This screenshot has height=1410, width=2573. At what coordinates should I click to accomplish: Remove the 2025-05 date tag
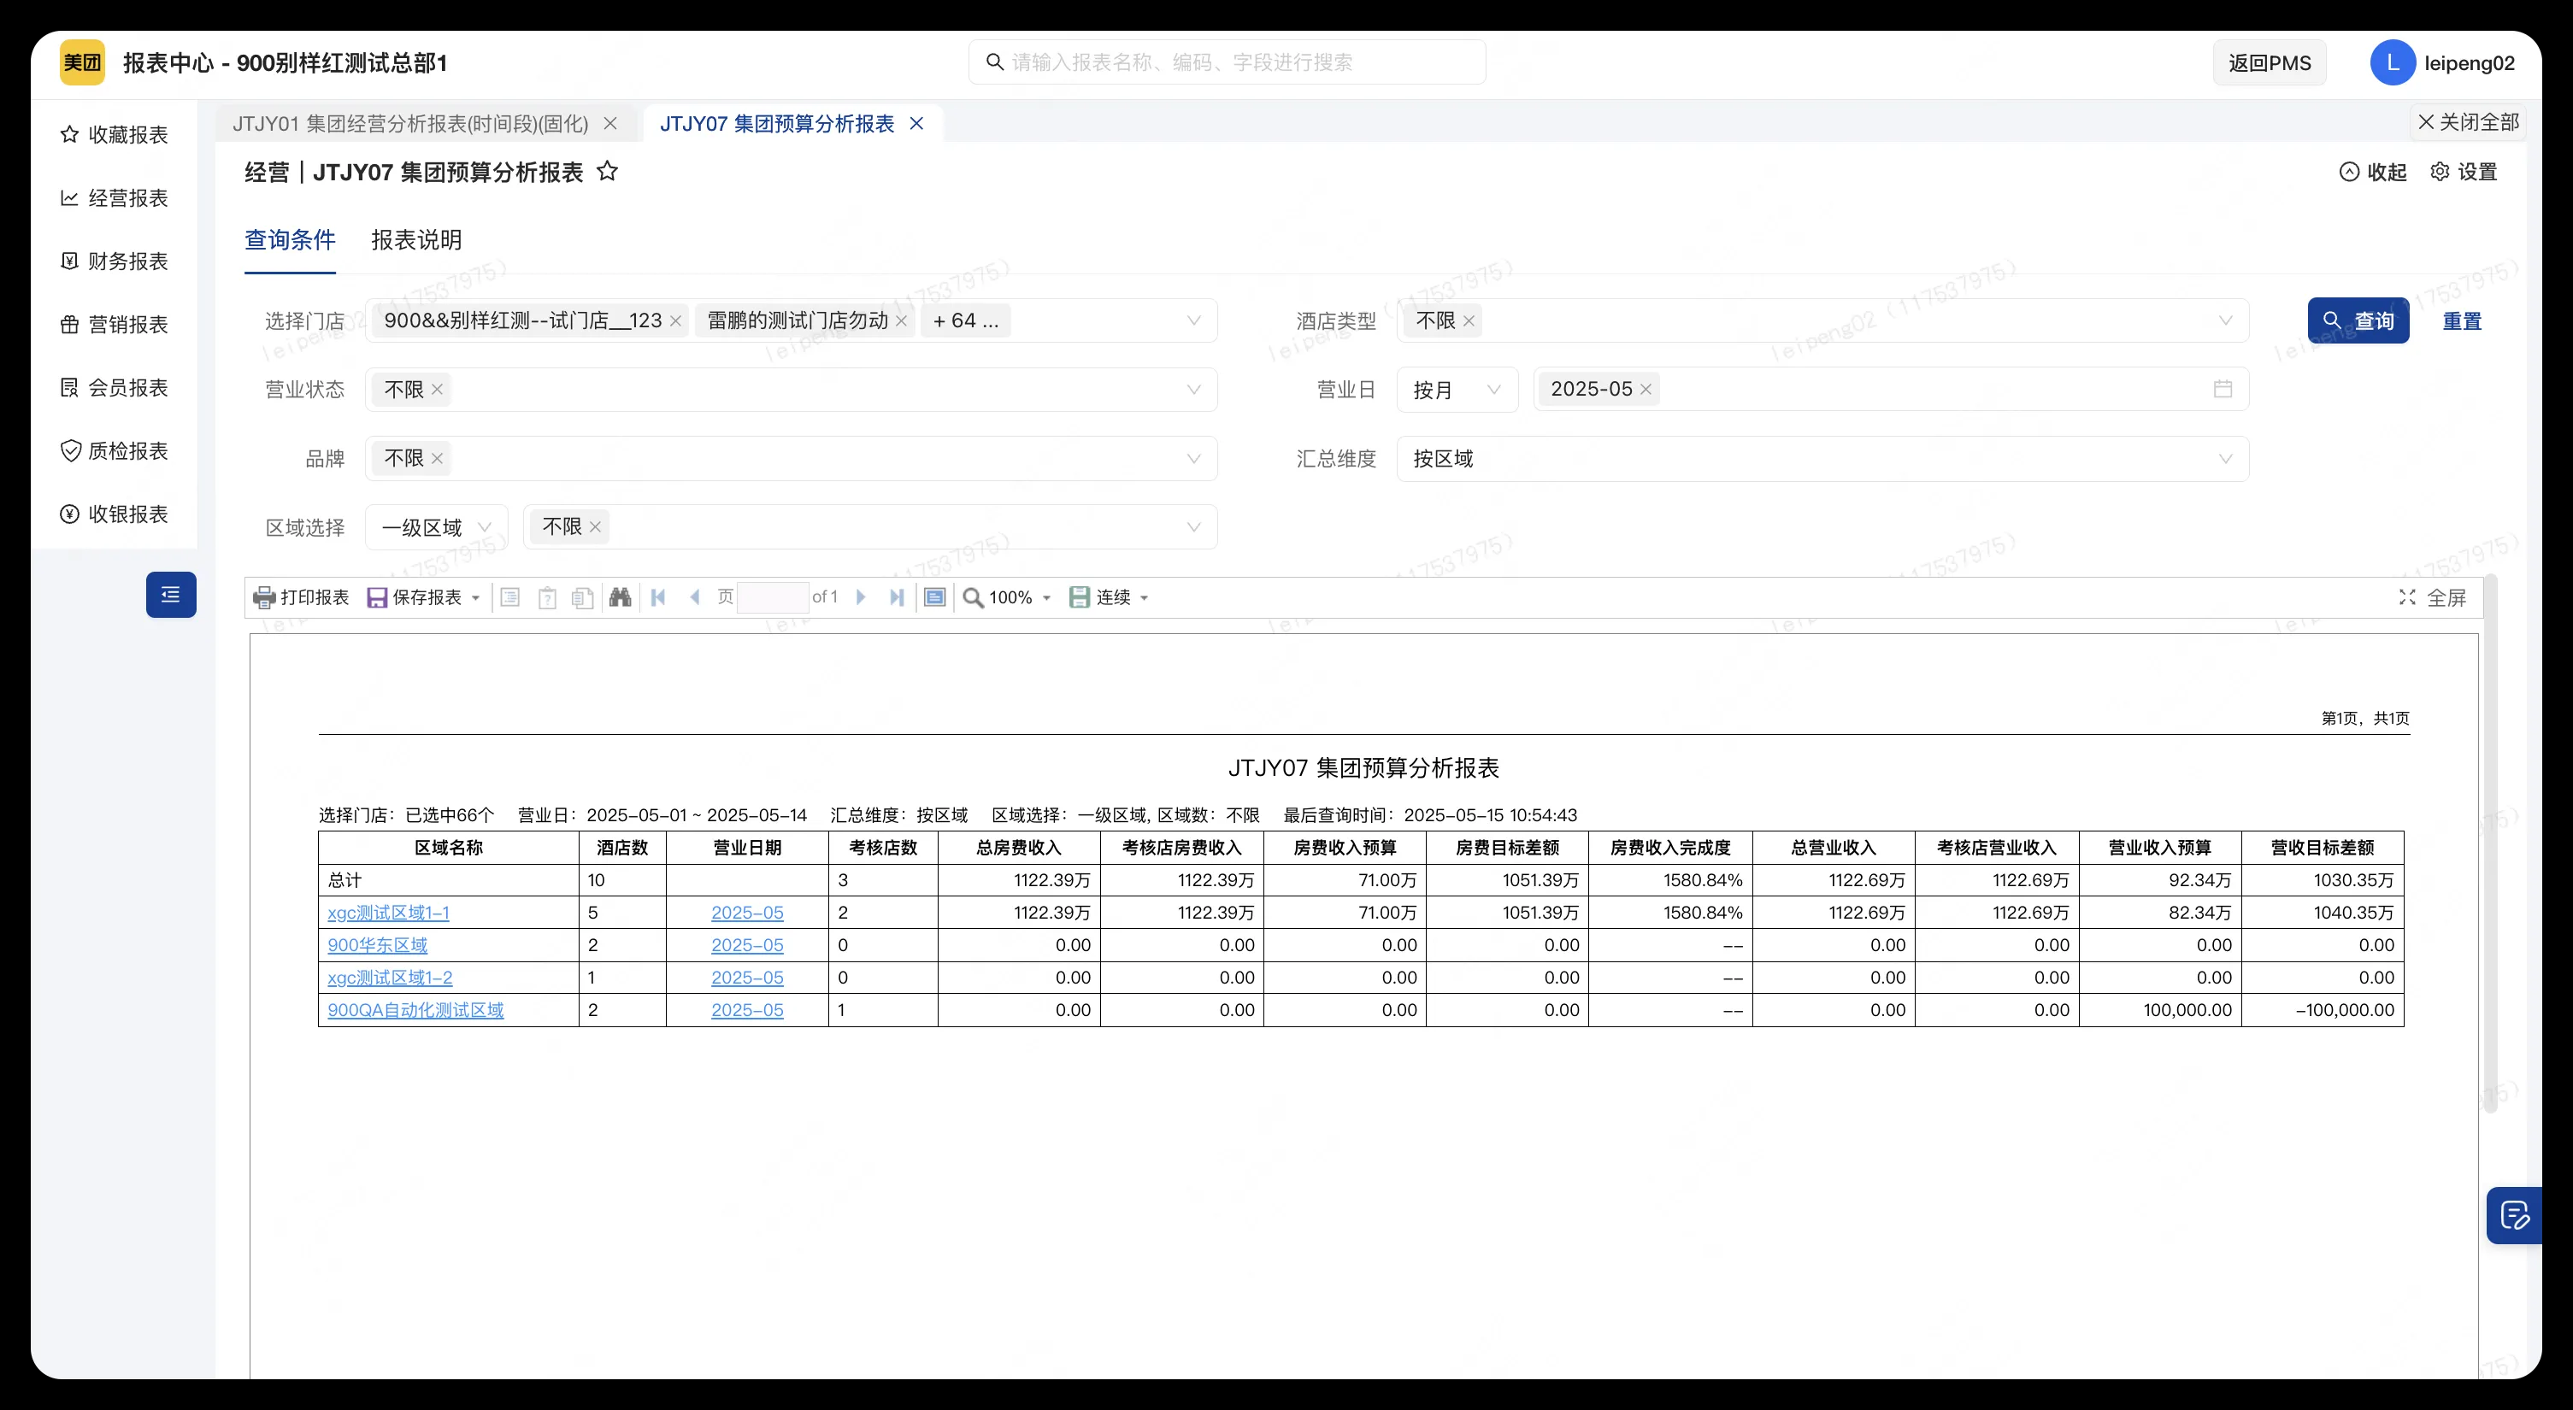click(x=1646, y=390)
